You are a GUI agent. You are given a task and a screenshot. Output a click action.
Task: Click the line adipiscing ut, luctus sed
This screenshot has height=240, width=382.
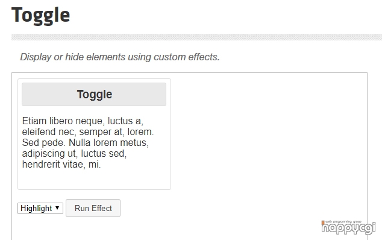click(x=74, y=154)
